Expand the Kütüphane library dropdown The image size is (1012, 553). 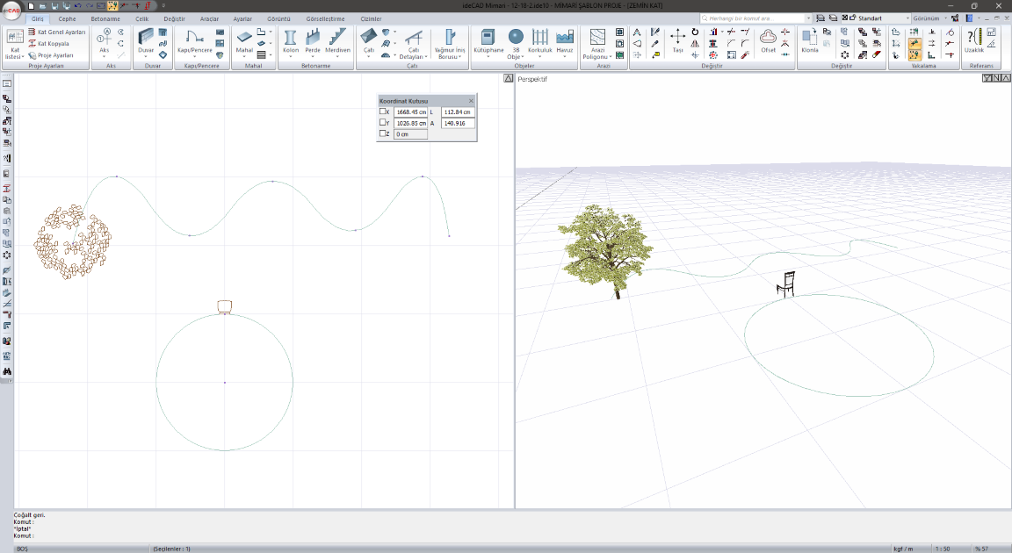(488, 56)
